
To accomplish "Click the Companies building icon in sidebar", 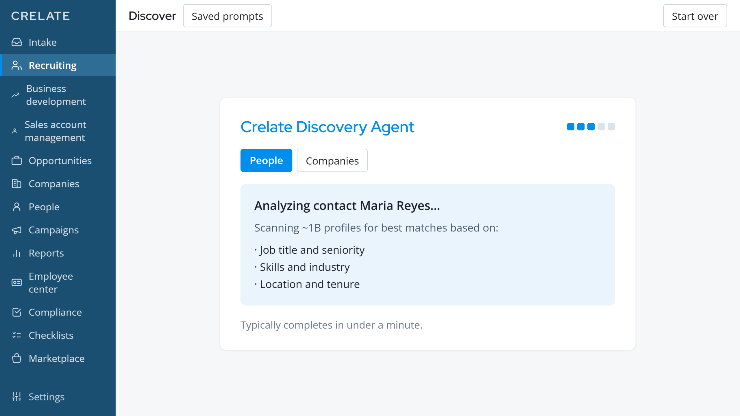I will pos(16,184).
